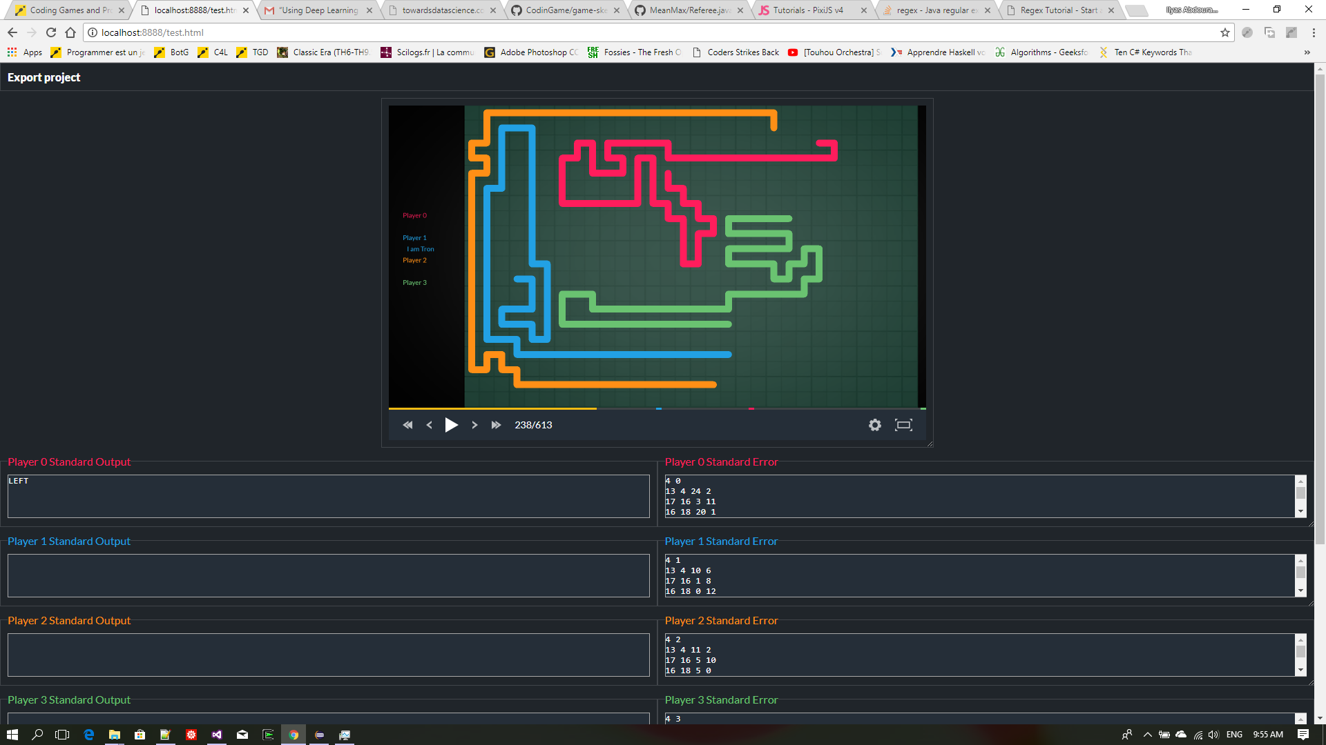Image resolution: width=1326 pixels, height=745 pixels.
Task: Open Touhou Orchestra YouTube bookmark
Action: [834, 52]
